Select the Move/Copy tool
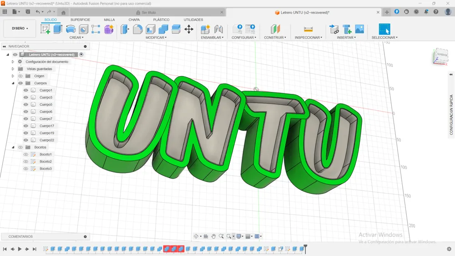The width and height of the screenshot is (455, 256). coord(189,29)
